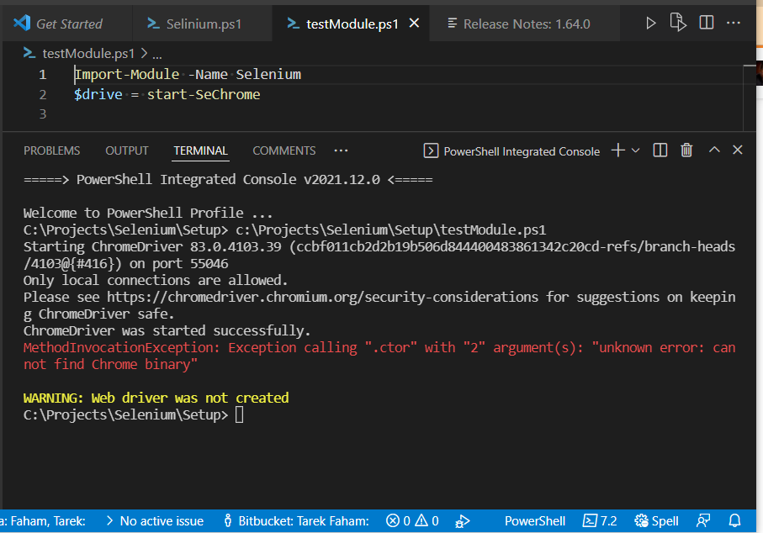
Task: Click line 1 Import-Module code
Action: (x=188, y=75)
